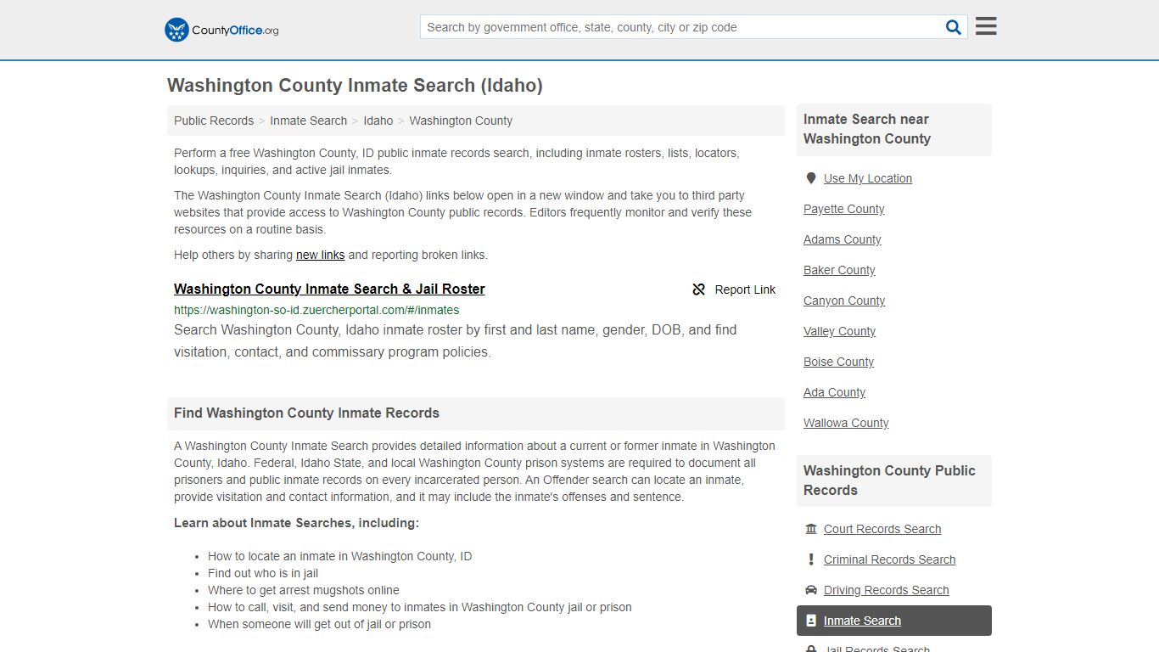Click the broken-link Report icon
This screenshot has height=652, width=1159.
(699, 289)
